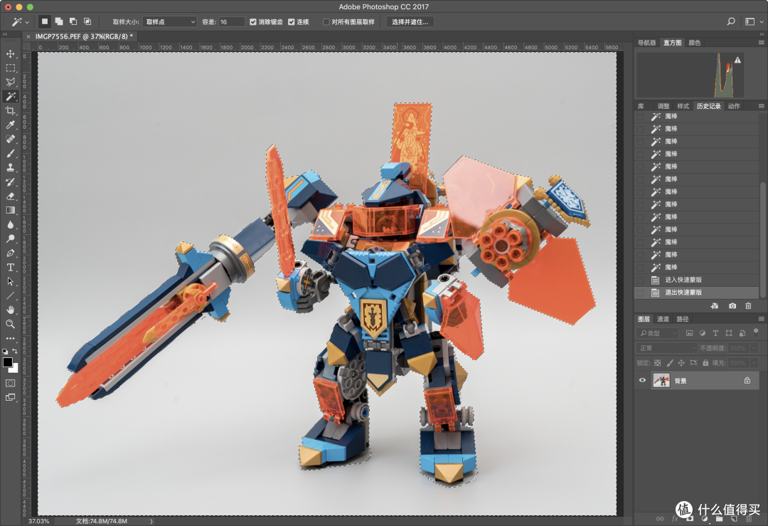Image resolution: width=768 pixels, height=526 pixels.
Task: Select the Line tool
Action: [10, 295]
